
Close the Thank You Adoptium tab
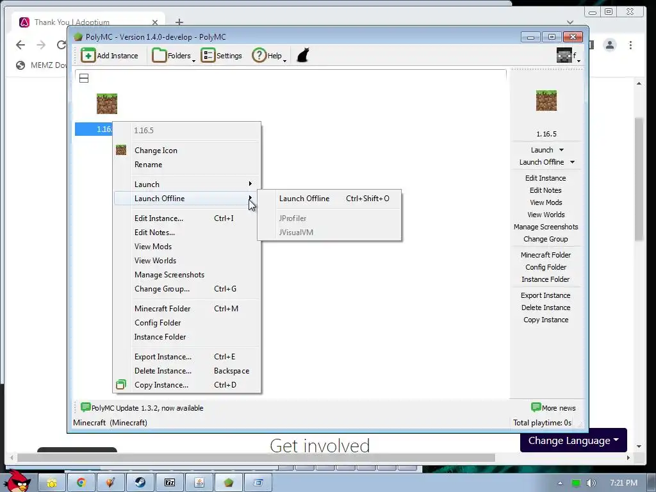click(155, 22)
